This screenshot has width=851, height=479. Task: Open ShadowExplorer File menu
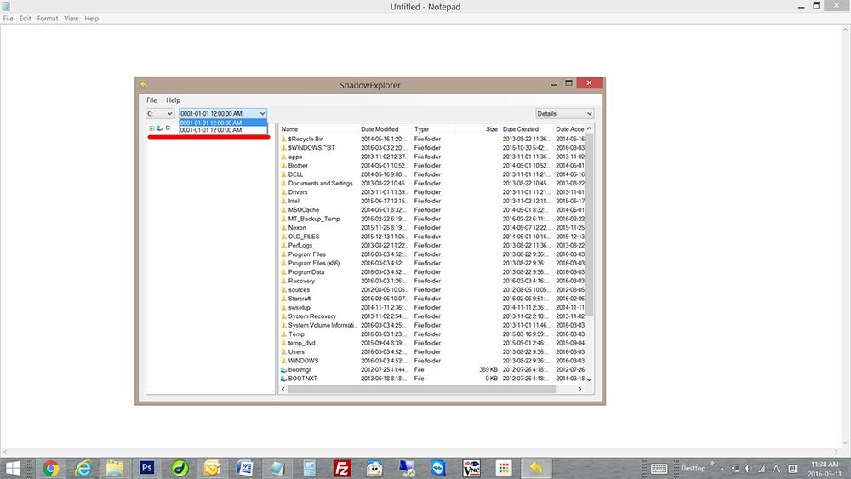[151, 100]
